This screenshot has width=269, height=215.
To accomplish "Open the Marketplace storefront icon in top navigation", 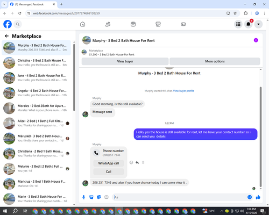I will (158, 24).
